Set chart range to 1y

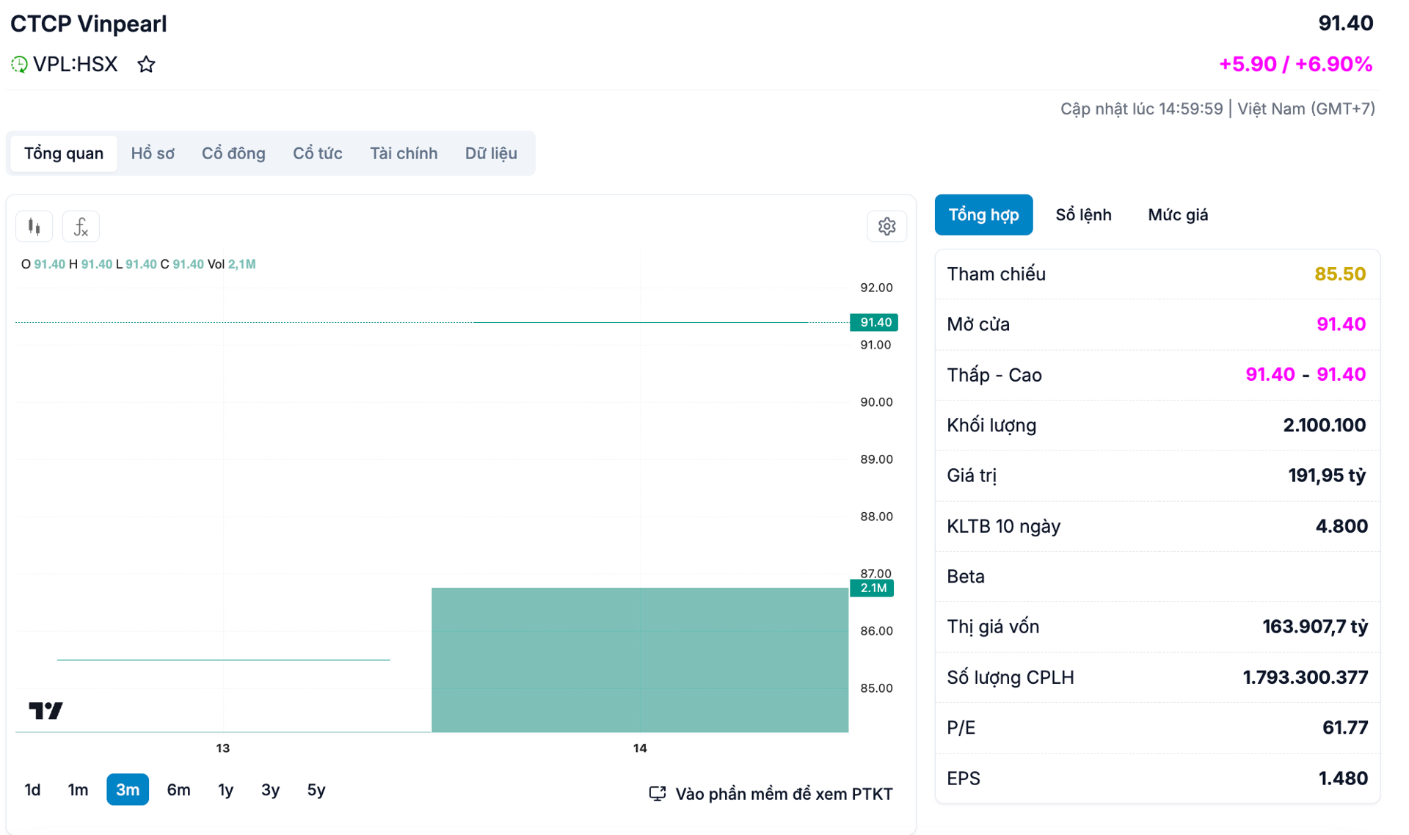225,790
